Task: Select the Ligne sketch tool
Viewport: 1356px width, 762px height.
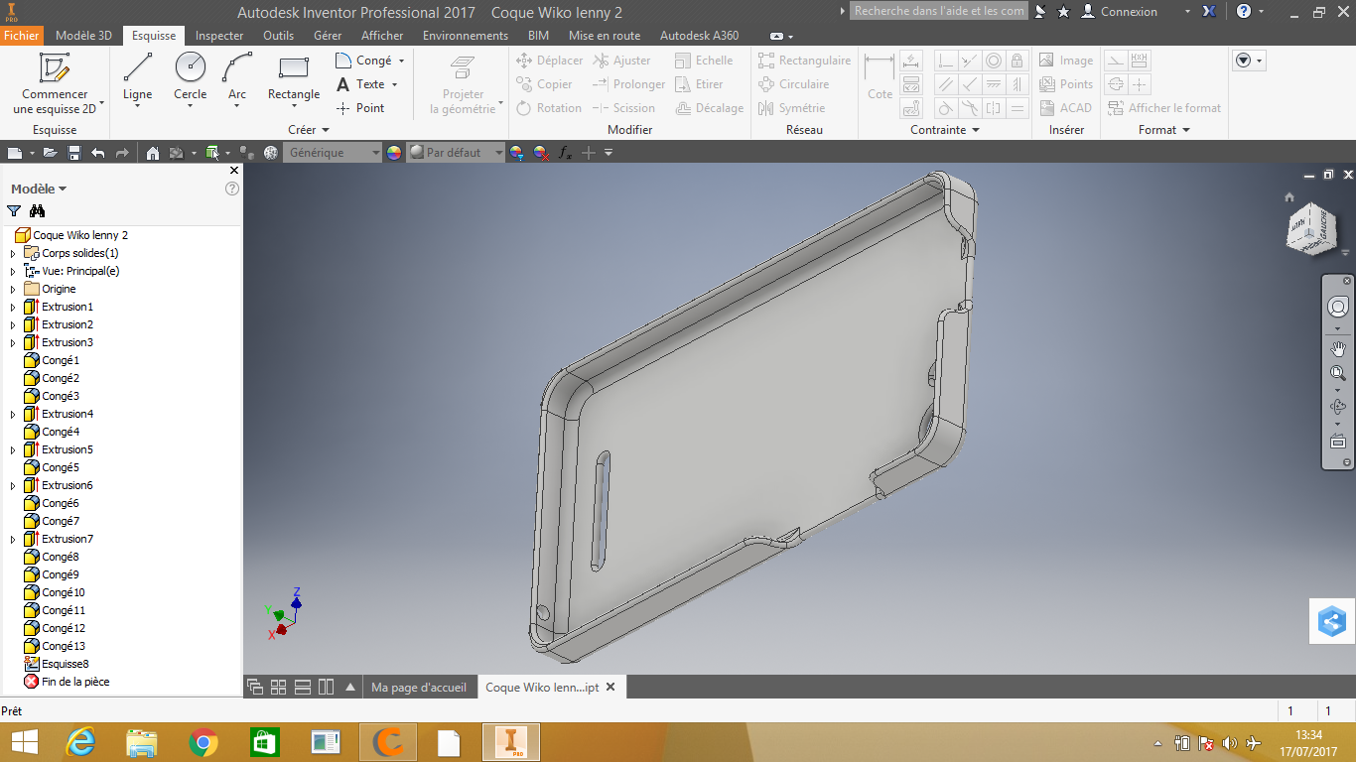Action: tap(137, 77)
